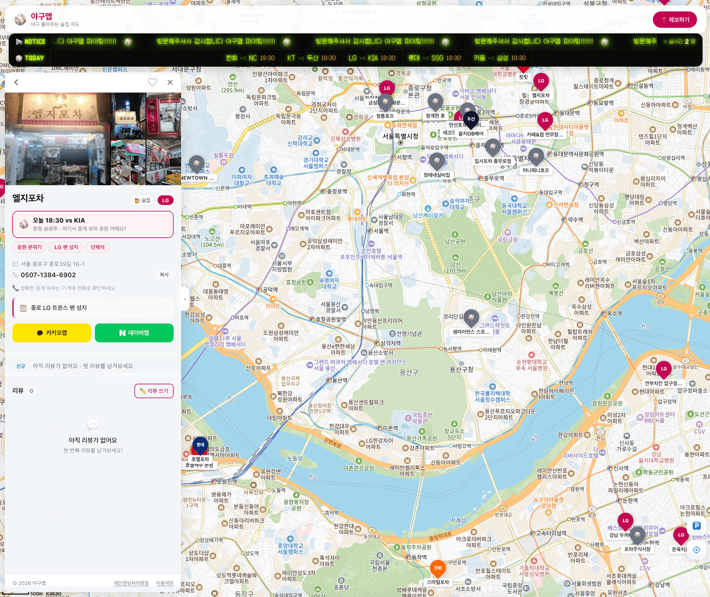Open the main 엘지포차 storefront photo
710x597 pixels.
pyautogui.click(x=57, y=139)
